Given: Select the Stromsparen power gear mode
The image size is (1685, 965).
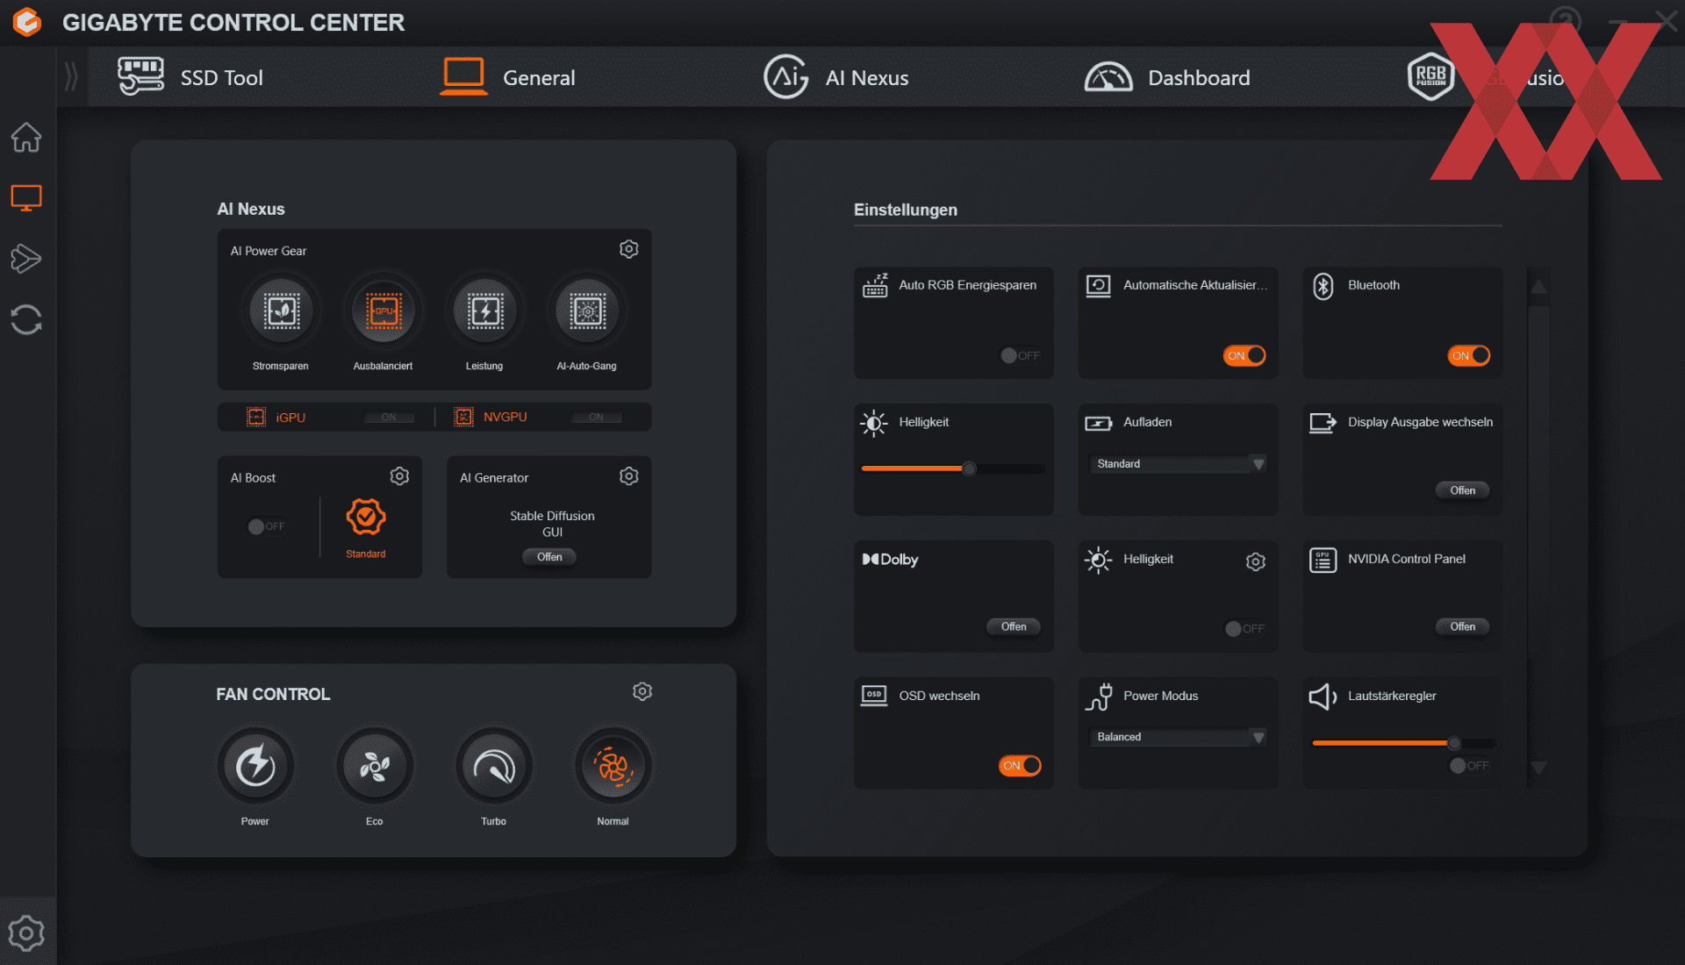Looking at the screenshot, I should pyautogui.click(x=281, y=311).
